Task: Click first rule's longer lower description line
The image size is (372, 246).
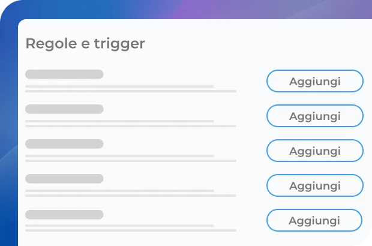Action: pyautogui.click(x=130, y=91)
